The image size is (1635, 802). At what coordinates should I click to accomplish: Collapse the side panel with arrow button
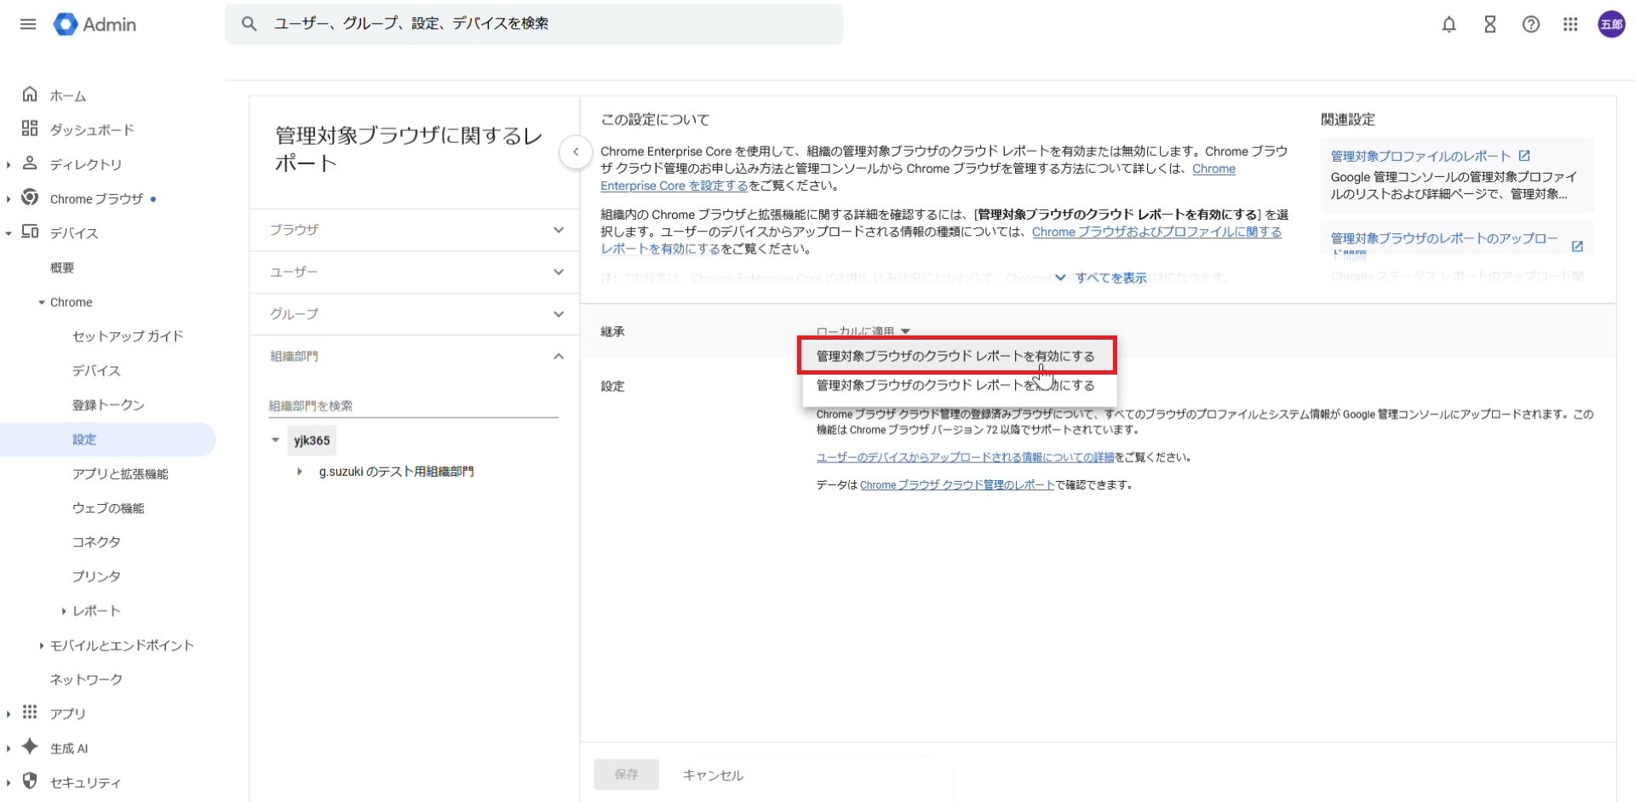tap(576, 152)
